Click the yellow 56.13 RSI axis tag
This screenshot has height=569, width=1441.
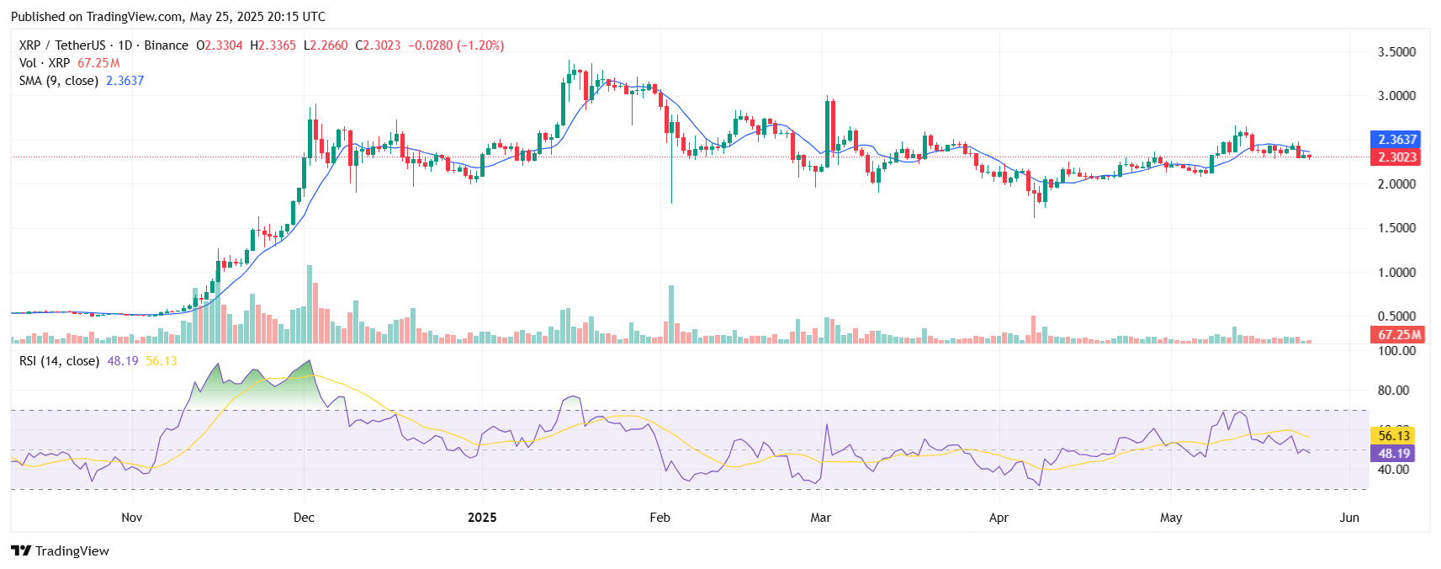1394,435
